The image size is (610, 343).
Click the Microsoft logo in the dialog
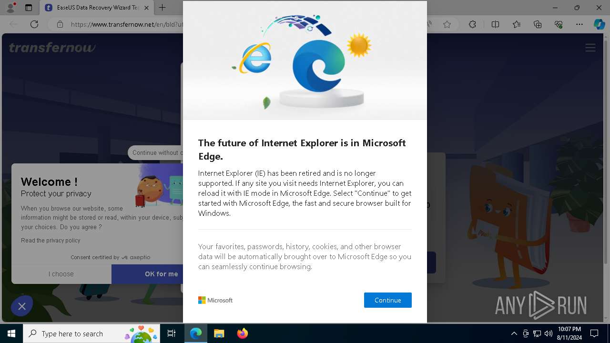[x=215, y=300]
